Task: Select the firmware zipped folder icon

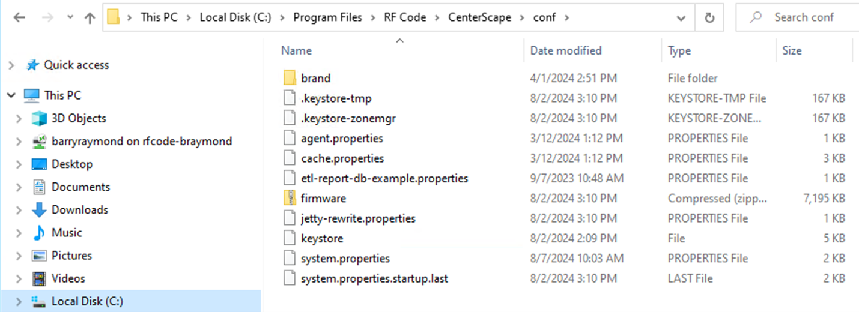Action: [x=290, y=199]
